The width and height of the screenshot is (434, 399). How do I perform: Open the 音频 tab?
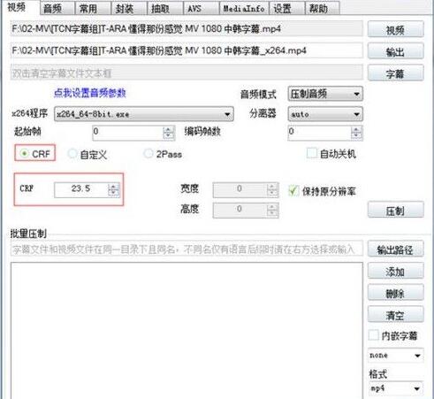tap(57, 8)
